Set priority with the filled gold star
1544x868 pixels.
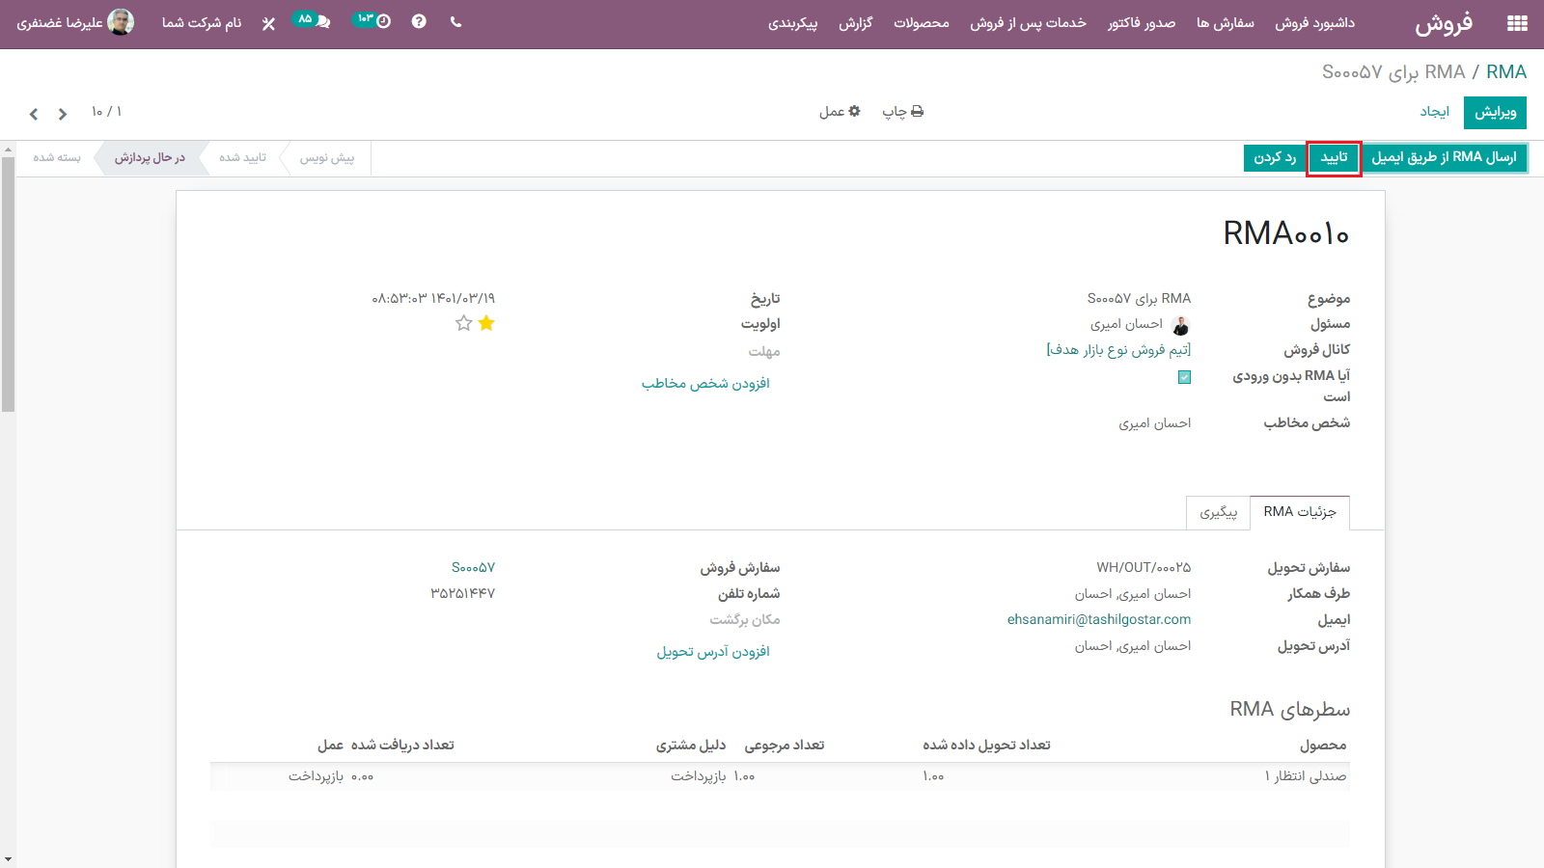(486, 323)
